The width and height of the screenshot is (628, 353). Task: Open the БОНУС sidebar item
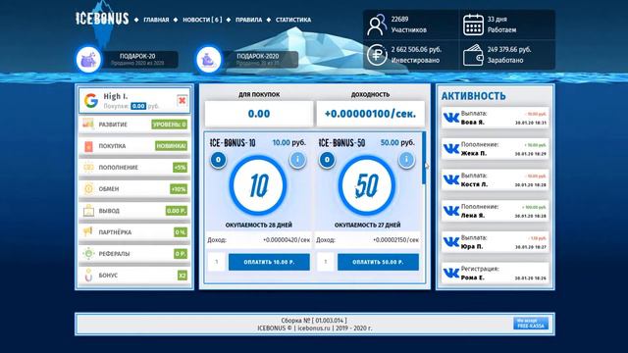click(134, 276)
